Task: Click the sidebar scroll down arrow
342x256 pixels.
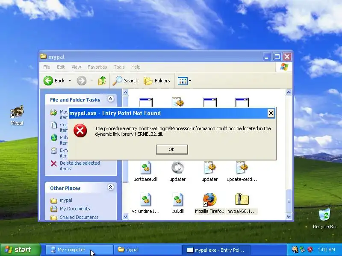Action: [x=125, y=217]
